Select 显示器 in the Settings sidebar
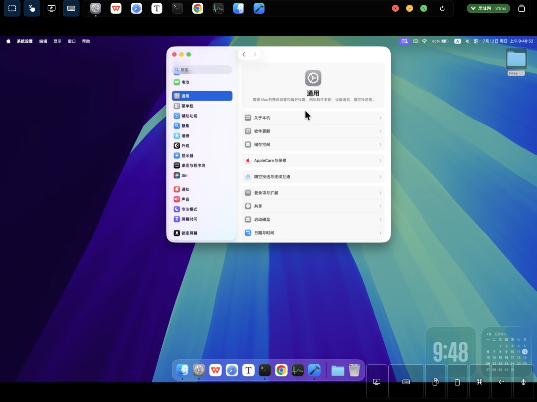 (x=202, y=156)
